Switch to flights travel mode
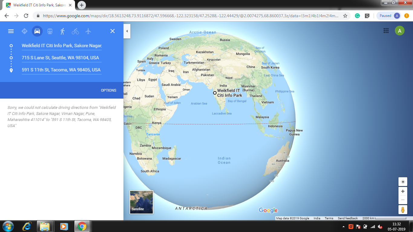The width and height of the screenshot is (413, 232). [88, 31]
